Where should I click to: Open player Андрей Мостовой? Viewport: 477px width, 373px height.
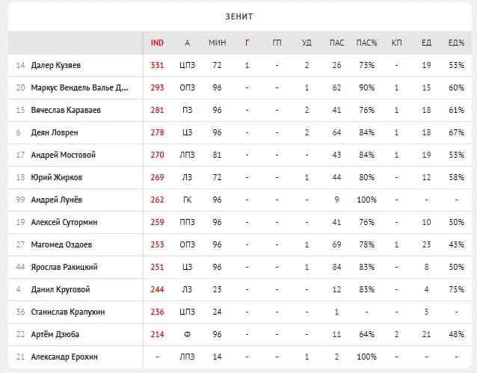tap(64, 155)
